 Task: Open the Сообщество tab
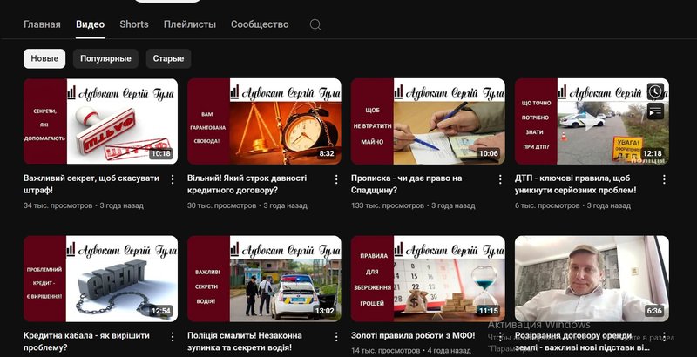[x=260, y=24]
